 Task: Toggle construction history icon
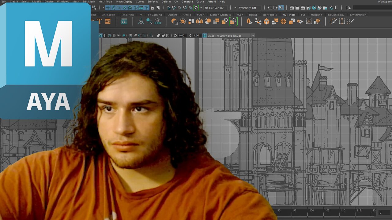pyautogui.click(x=281, y=8)
